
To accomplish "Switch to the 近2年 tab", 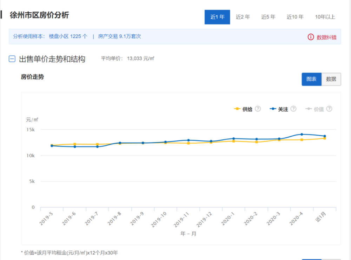I will pos(243,16).
